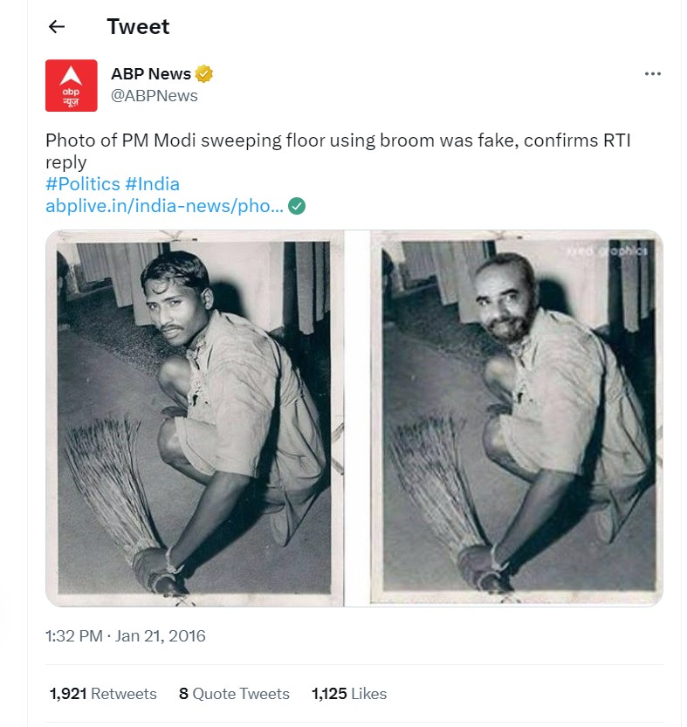
Task: Follow the abplive.in article link
Action: [x=157, y=208]
